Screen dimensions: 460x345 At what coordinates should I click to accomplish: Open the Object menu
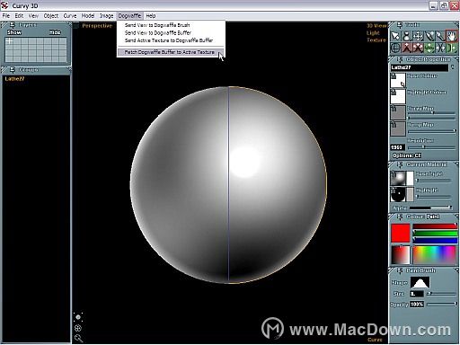pos(51,16)
